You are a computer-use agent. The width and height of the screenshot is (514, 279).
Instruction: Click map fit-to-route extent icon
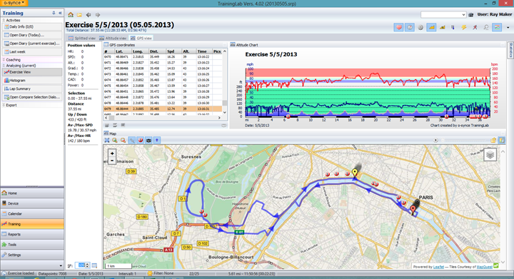click(x=107, y=141)
